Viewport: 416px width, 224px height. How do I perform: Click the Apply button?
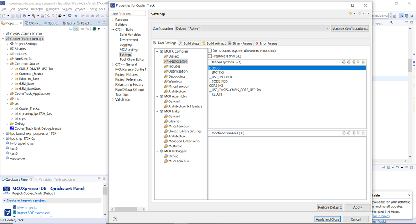click(x=357, y=207)
